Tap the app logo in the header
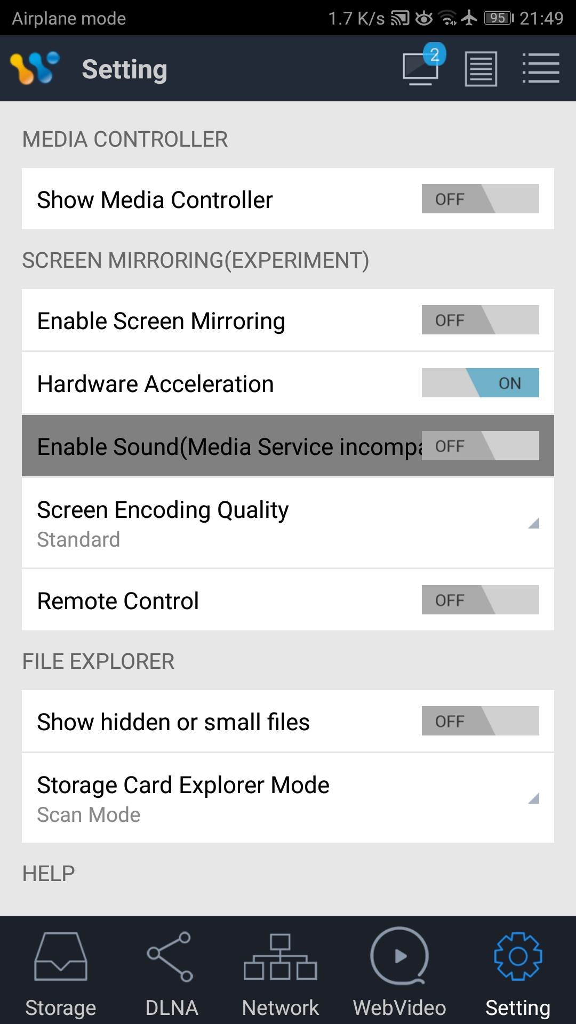 35,68
